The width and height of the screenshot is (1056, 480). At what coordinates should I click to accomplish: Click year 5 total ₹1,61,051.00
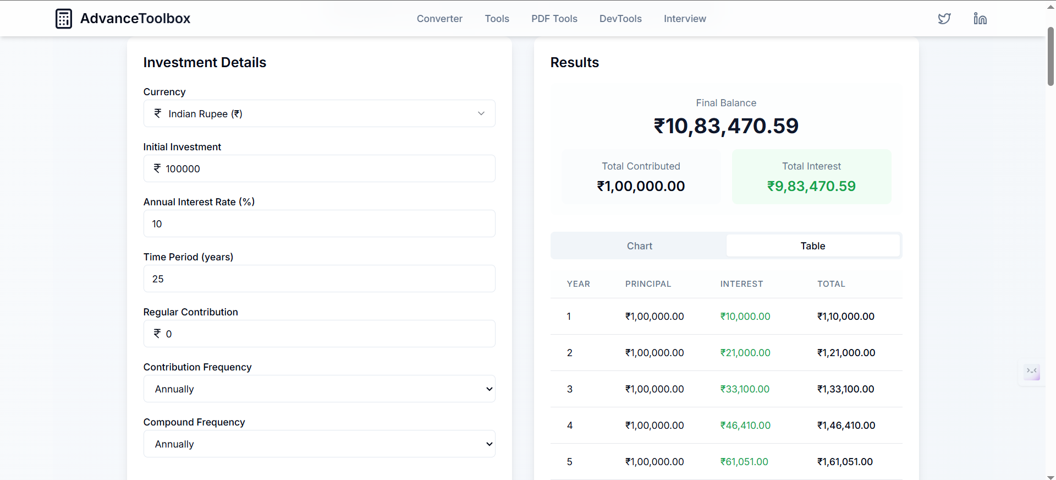coord(845,462)
